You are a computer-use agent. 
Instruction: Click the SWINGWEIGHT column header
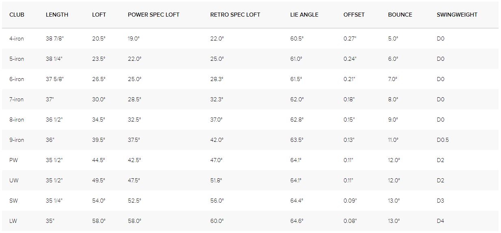(x=457, y=15)
